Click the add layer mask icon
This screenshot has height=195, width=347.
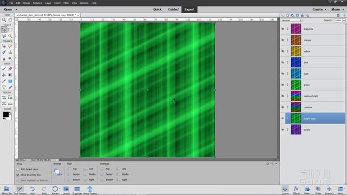tap(298, 15)
